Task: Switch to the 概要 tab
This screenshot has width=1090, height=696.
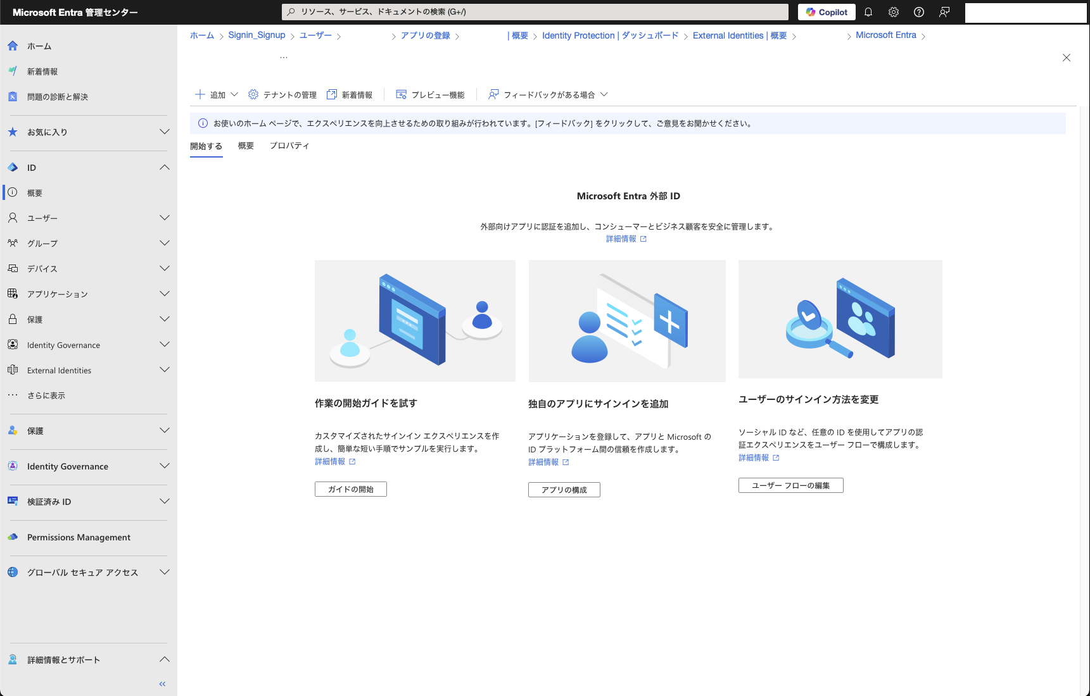Action: pyautogui.click(x=246, y=146)
